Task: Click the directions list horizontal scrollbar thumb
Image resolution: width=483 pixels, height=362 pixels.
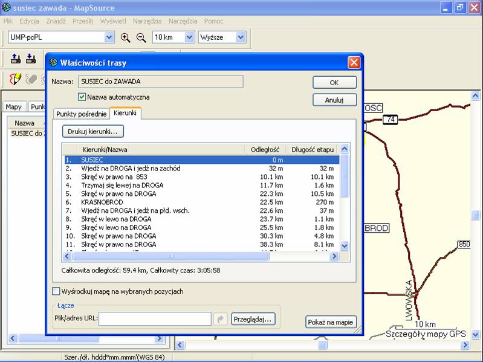Action: [x=170, y=256]
